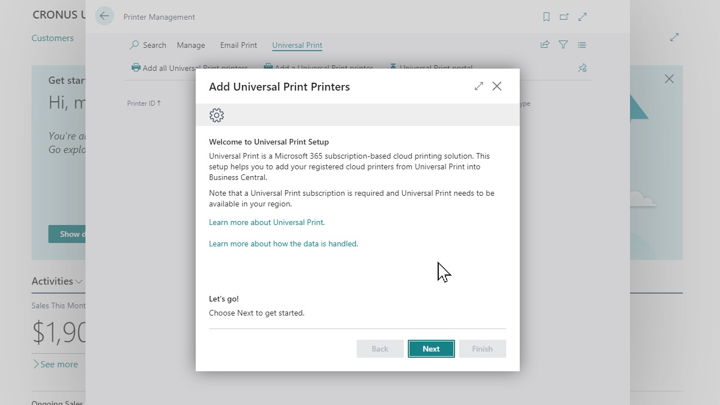Click the gear icon in dialog header

(x=217, y=115)
